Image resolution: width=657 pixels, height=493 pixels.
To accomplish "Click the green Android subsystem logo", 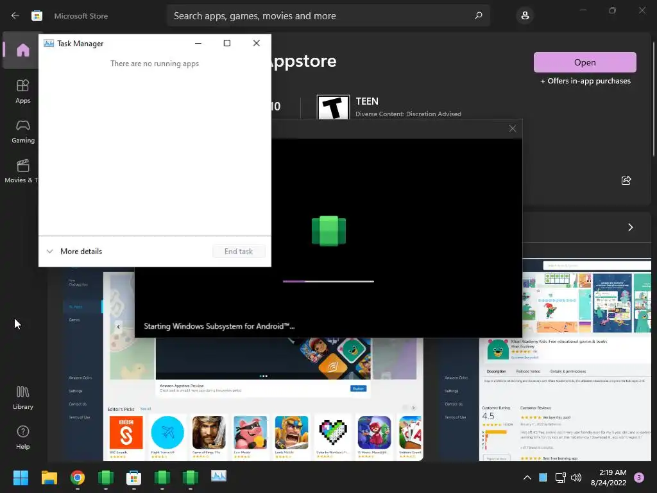I will coord(329,230).
